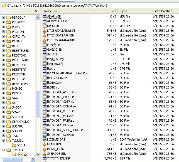Select the file INI_EN
The width and height of the screenshot is (179, 162).
(52, 54)
